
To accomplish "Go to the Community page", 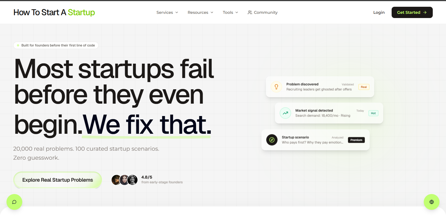I will [x=265, y=12].
